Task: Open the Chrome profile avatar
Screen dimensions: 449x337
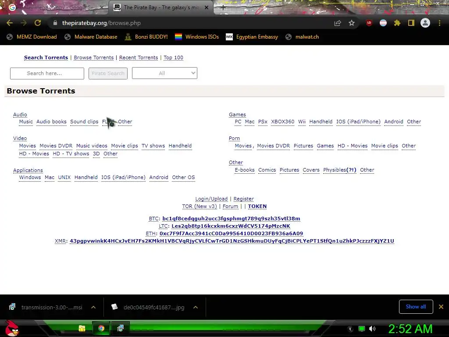Action: click(x=425, y=23)
